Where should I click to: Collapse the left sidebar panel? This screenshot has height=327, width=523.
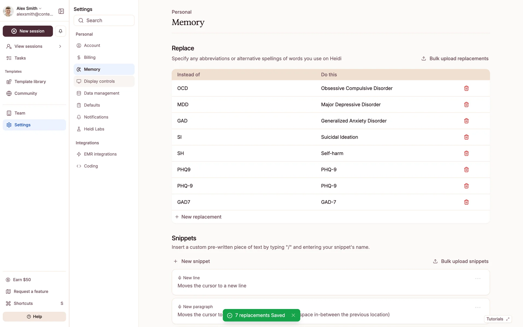[61, 11]
